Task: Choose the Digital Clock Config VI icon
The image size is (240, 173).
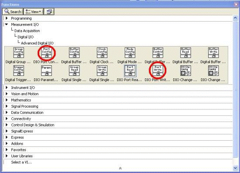Action: point(102,53)
